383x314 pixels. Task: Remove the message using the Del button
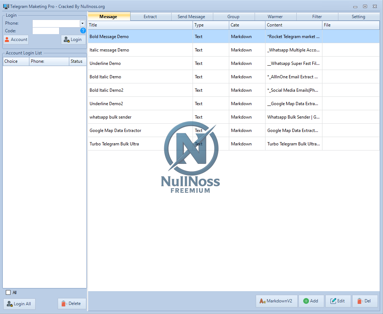[x=365, y=301]
